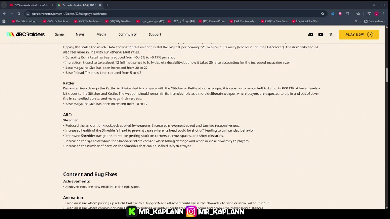Select the 'December Update 1.7.0' tab

[79, 5]
